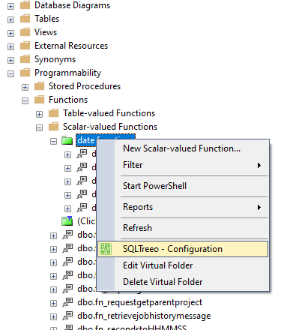
Task: Click the Stored Procedures folder icon
Action: 39,85
